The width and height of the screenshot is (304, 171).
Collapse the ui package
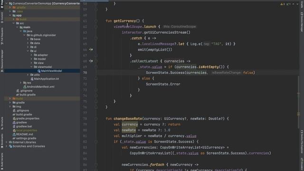28,51
